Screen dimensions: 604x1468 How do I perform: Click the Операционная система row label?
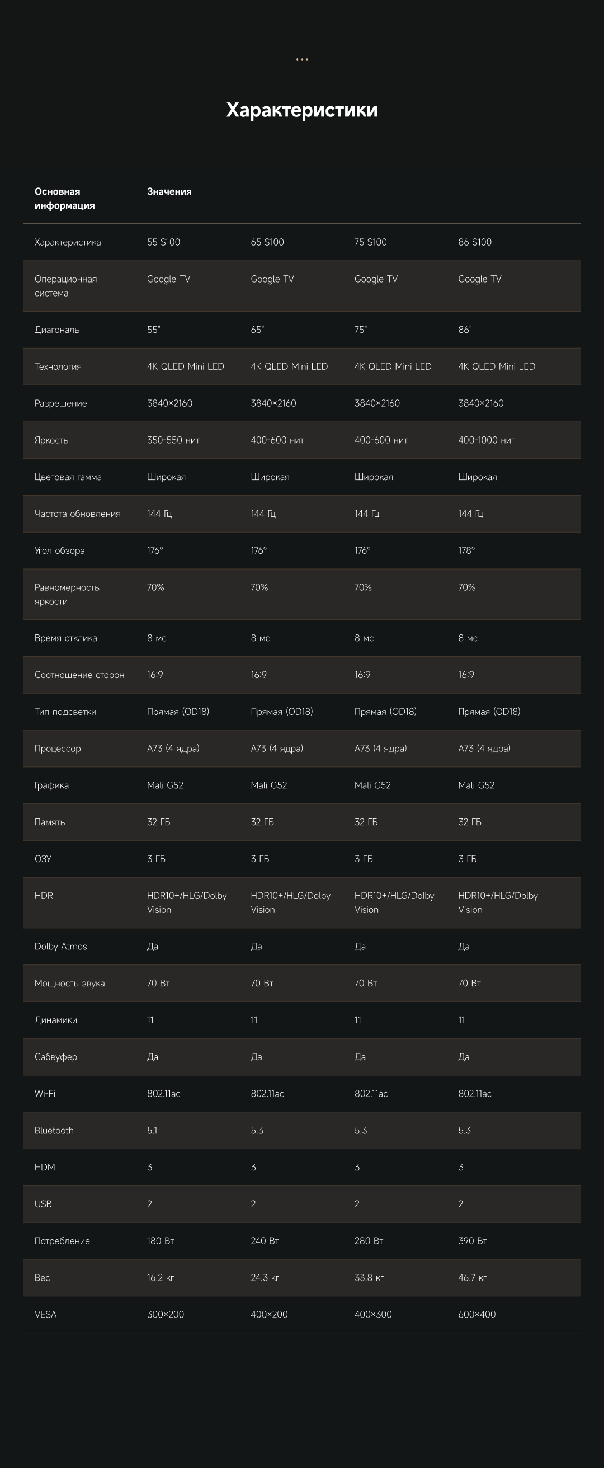[x=65, y=286]
